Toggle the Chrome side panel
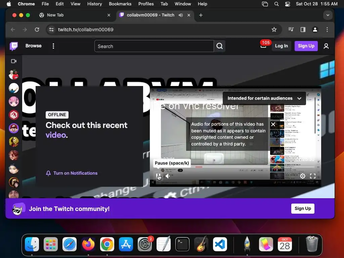The width and height of the screenshot is (344, 258). click(303, 30)
